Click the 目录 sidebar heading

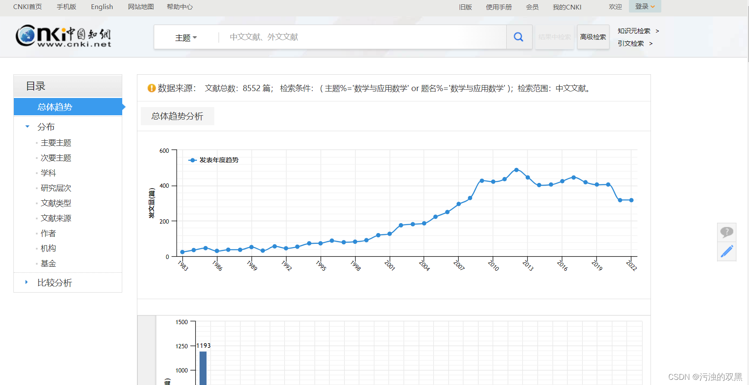point(68,86)
